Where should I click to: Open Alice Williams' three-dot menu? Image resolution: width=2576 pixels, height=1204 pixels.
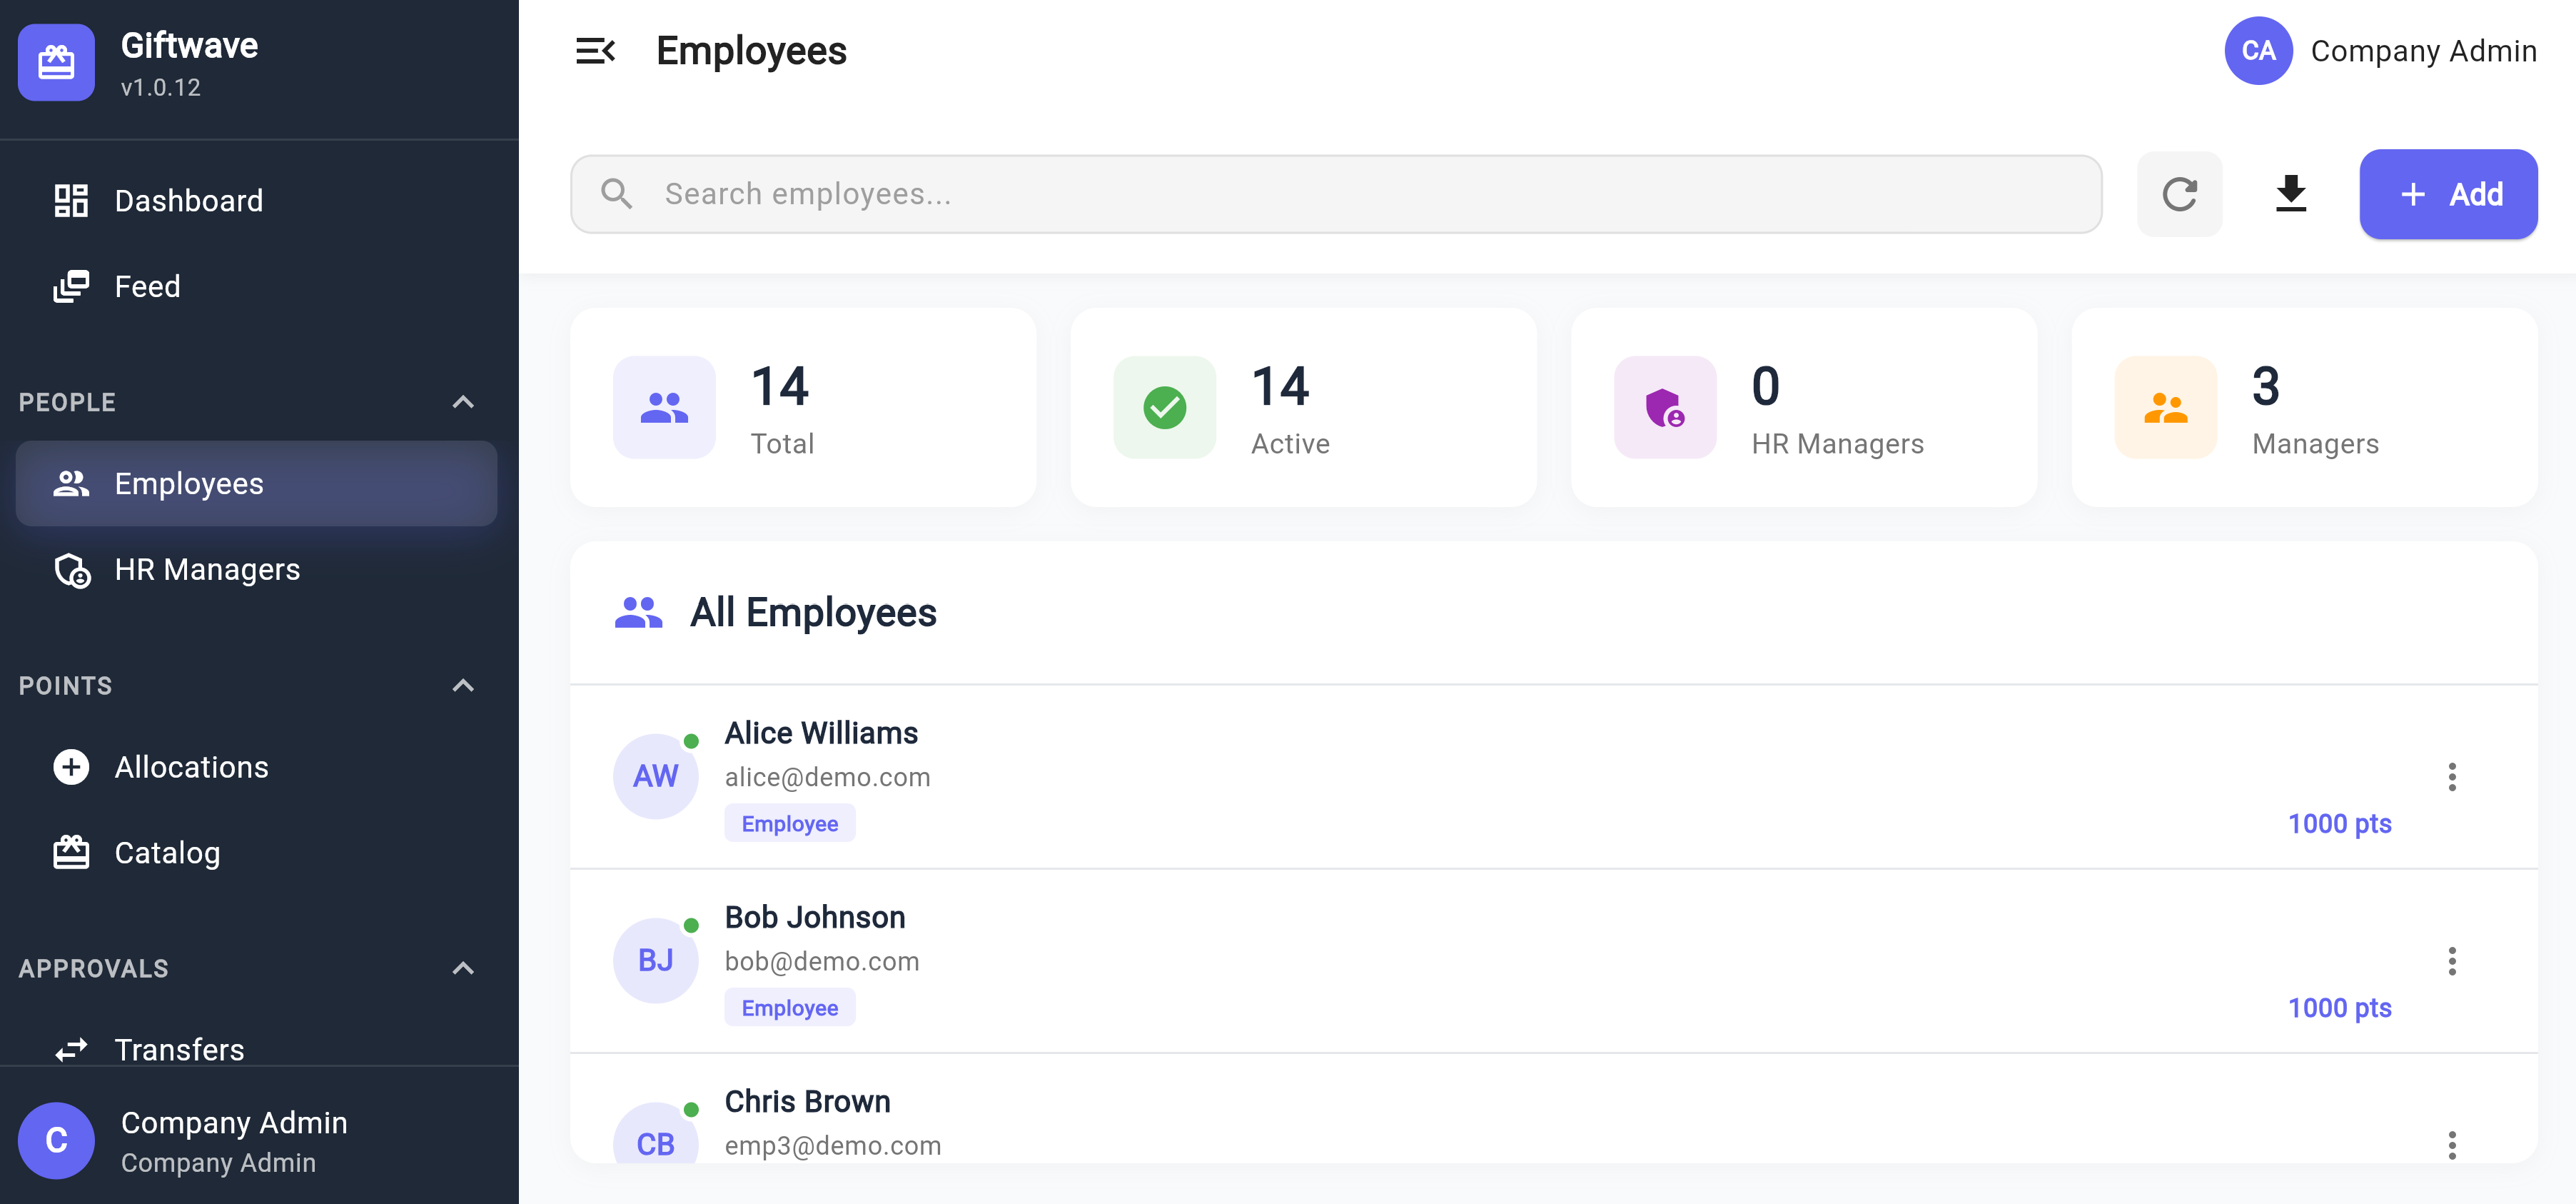(2451, 777)
